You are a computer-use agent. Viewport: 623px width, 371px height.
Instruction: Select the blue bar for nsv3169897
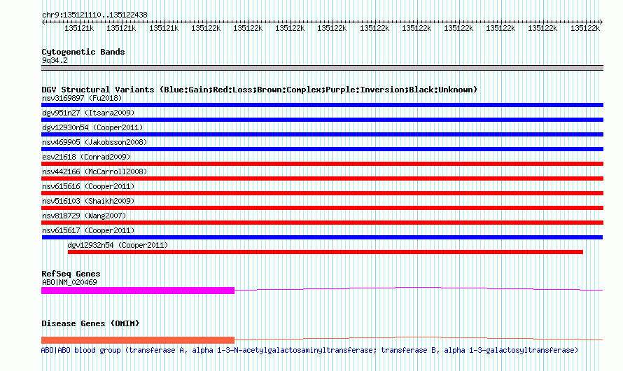322,105
